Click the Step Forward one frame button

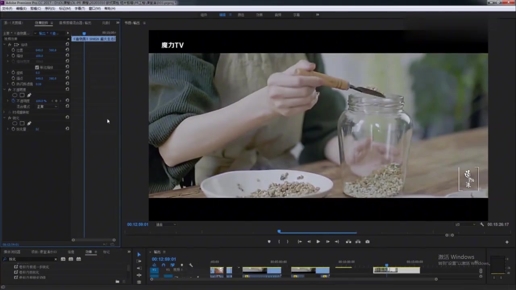pyautogui.click(x=328, y=242)
